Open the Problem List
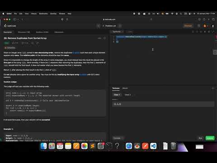Viewport: 217px width, 163px height. point(109,26)
